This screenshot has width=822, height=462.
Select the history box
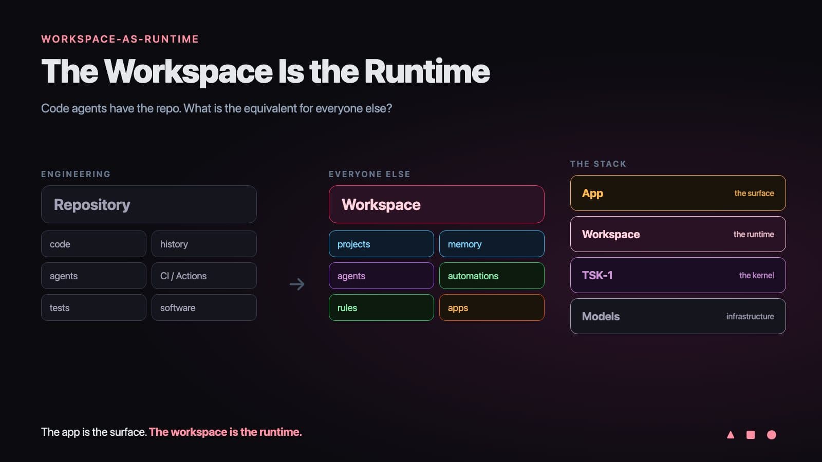click(204, 244)
